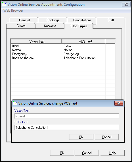Confirm the VOS Text change with OK

81,137
